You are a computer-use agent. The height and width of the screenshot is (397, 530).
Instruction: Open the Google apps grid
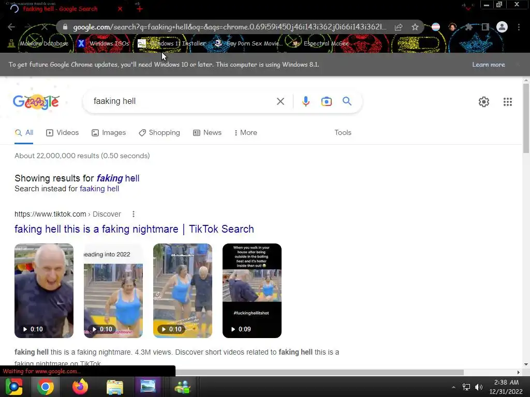507,102
